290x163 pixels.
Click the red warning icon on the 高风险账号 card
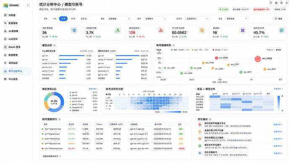pos(161,30)
